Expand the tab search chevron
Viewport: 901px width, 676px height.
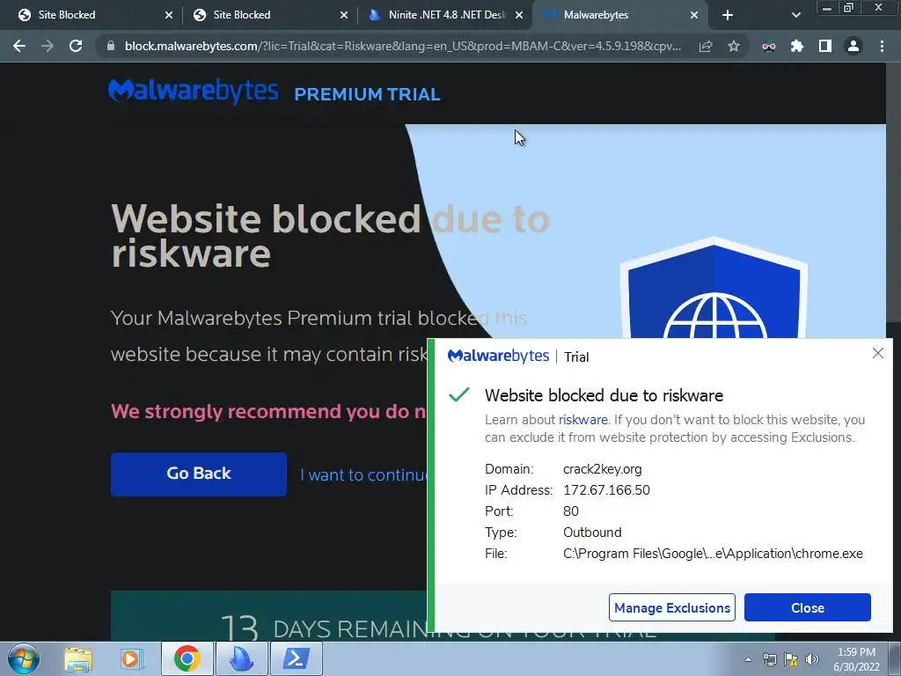[795, 15]
